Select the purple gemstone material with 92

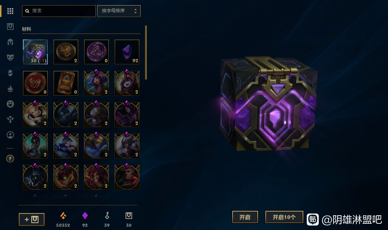tap(127, 52)
